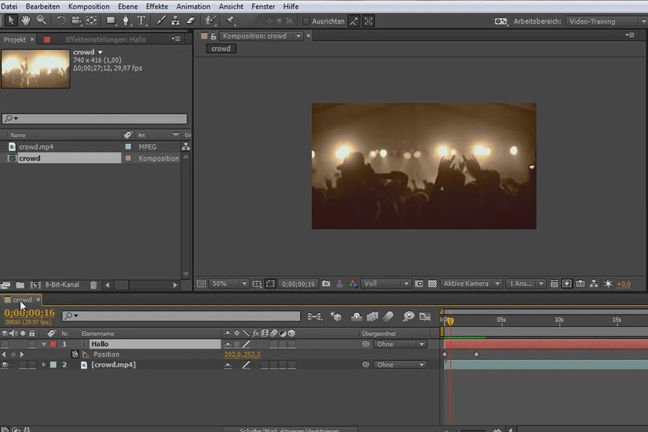Collapse the Hallo layer properties
The image size is (648, 432).
tap(44, 344)
